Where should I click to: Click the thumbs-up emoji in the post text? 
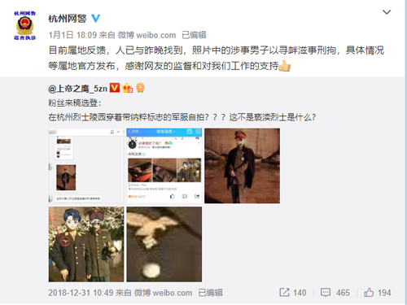tap(285, 66)
